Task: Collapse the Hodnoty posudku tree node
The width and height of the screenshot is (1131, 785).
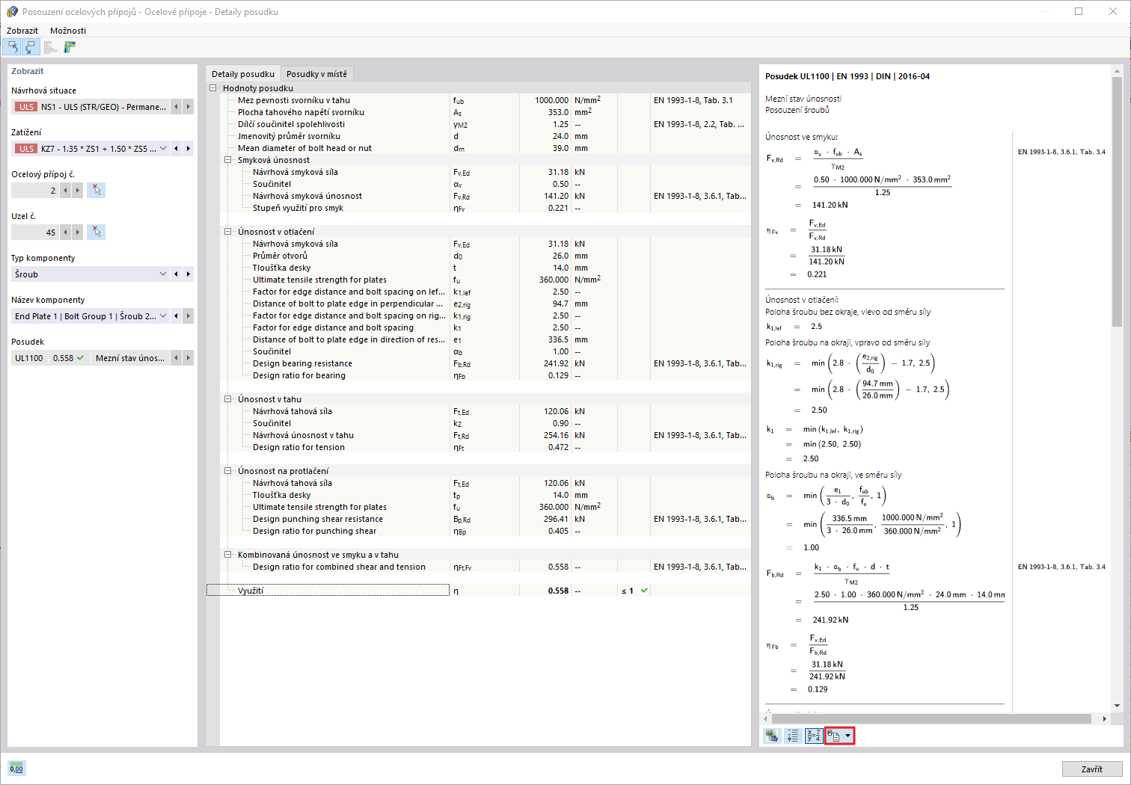Action: pyautogui.click(x=212, y=88)
